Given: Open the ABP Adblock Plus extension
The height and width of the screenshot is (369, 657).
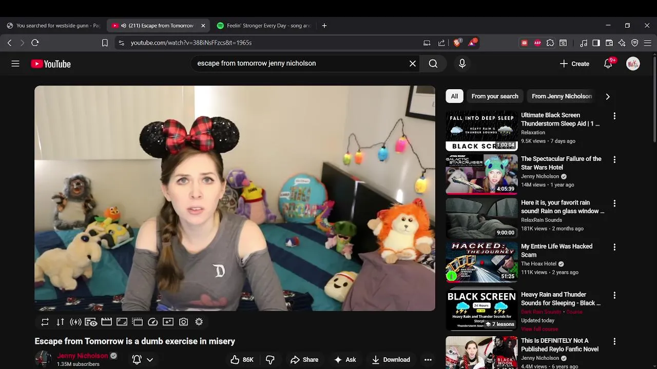Looking at the screenshot, I should pyautogui.click(x=537, y=43).
